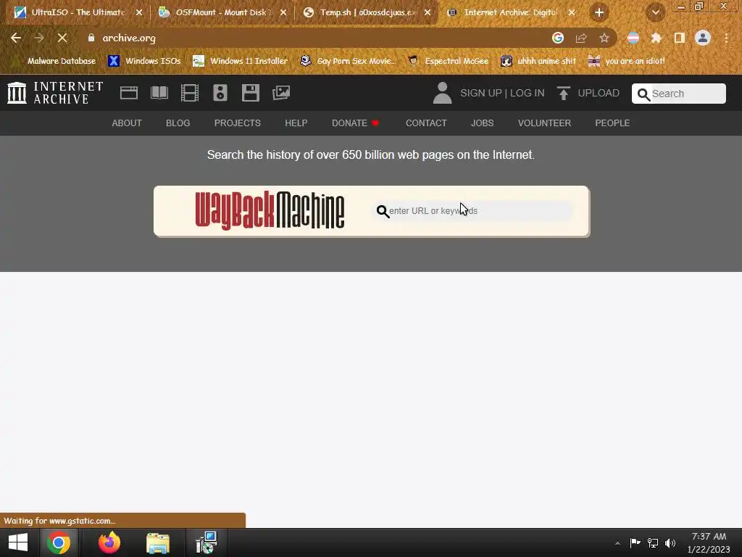Open the Windows Start menu
Screen dimensions: 742x557
point(18,542)
